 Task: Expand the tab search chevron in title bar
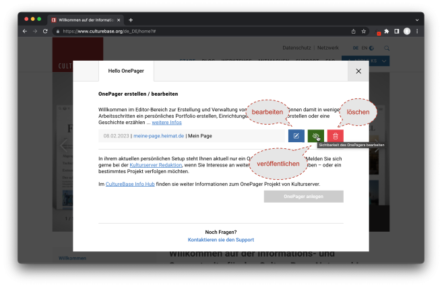416,20
